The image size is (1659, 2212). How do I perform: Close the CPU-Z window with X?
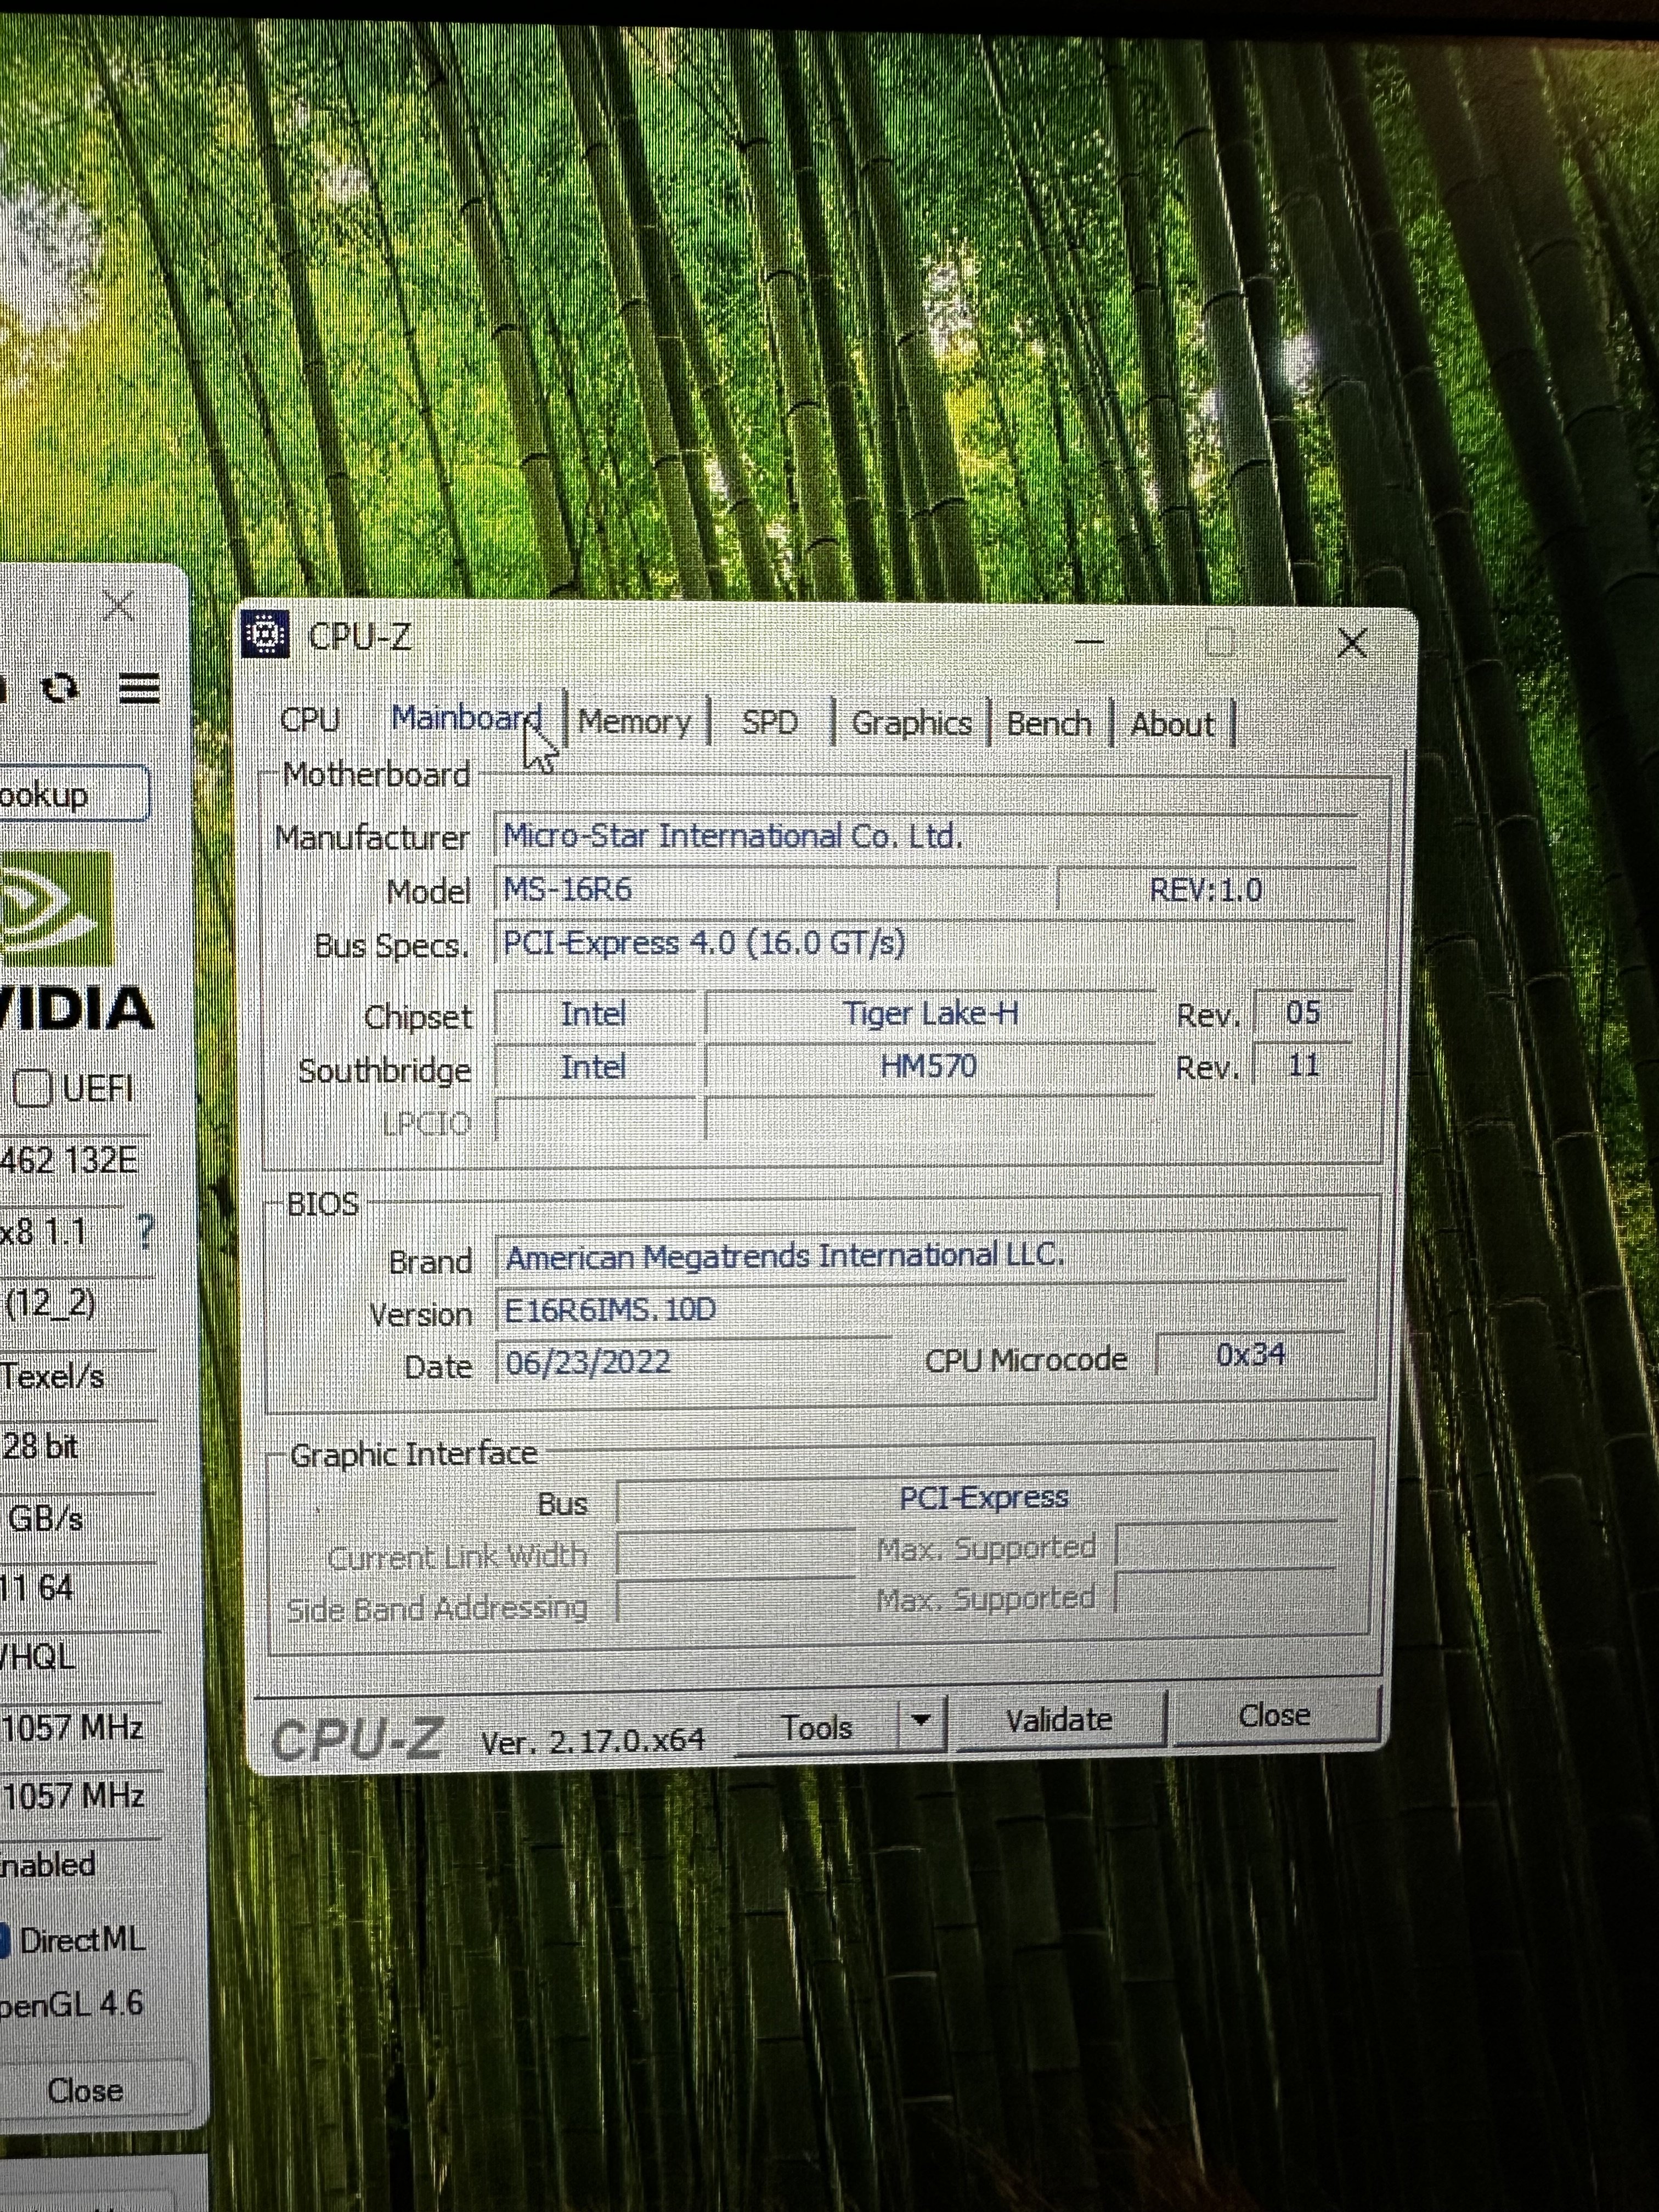(1352, 643)
